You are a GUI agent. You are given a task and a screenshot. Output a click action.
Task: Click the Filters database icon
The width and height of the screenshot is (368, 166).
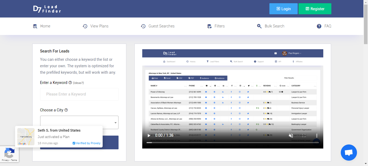pos(209,26)
